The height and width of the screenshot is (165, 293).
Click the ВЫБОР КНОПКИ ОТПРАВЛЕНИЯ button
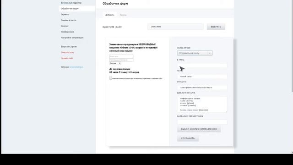199,129
